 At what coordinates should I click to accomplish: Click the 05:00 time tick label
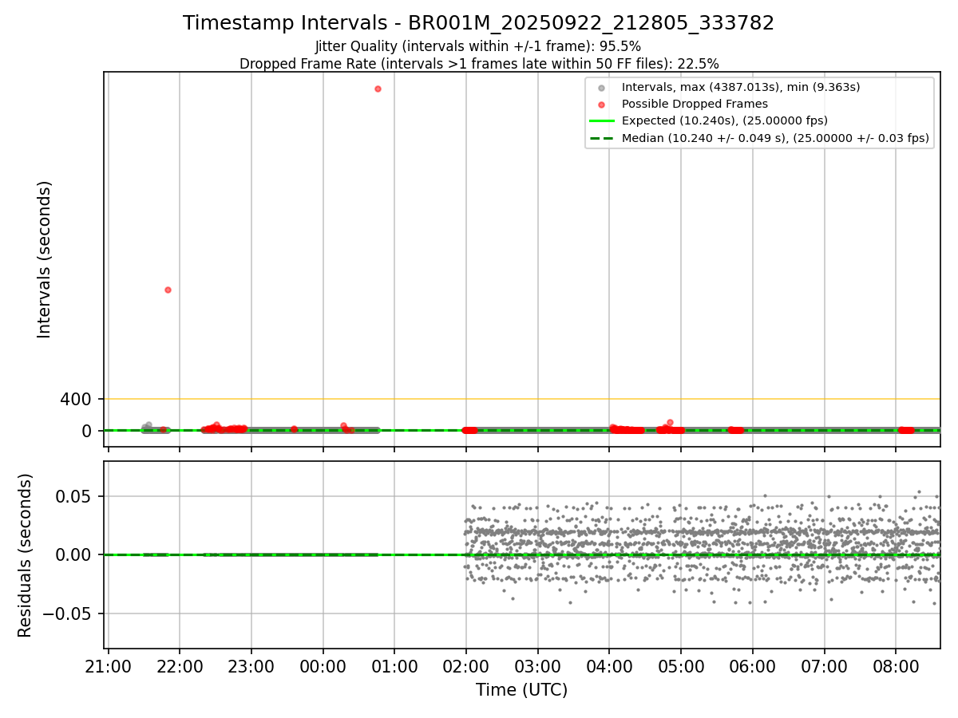681,665
